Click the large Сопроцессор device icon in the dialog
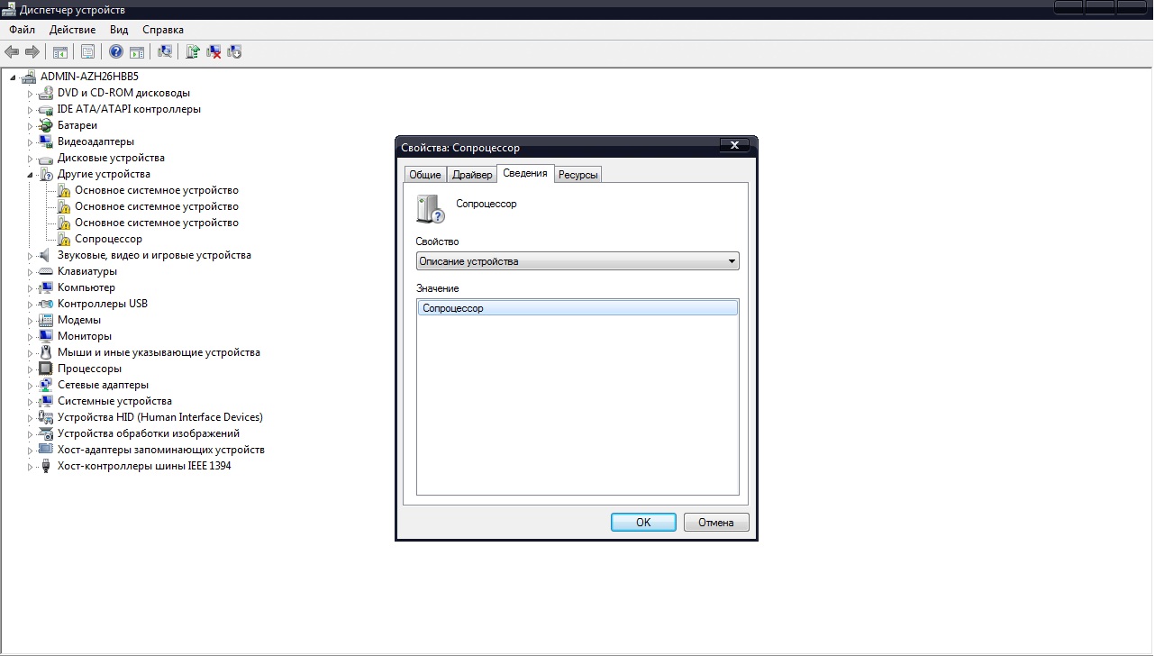1164x656 pixels. click(430, 208)
